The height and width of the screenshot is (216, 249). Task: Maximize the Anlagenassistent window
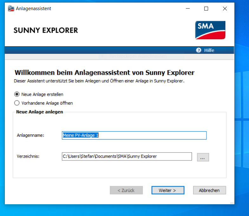(x=206, y=9)
